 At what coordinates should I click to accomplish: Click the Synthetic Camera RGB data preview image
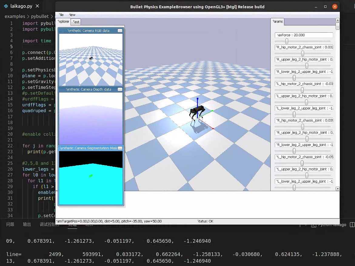(x=91, y=60)
